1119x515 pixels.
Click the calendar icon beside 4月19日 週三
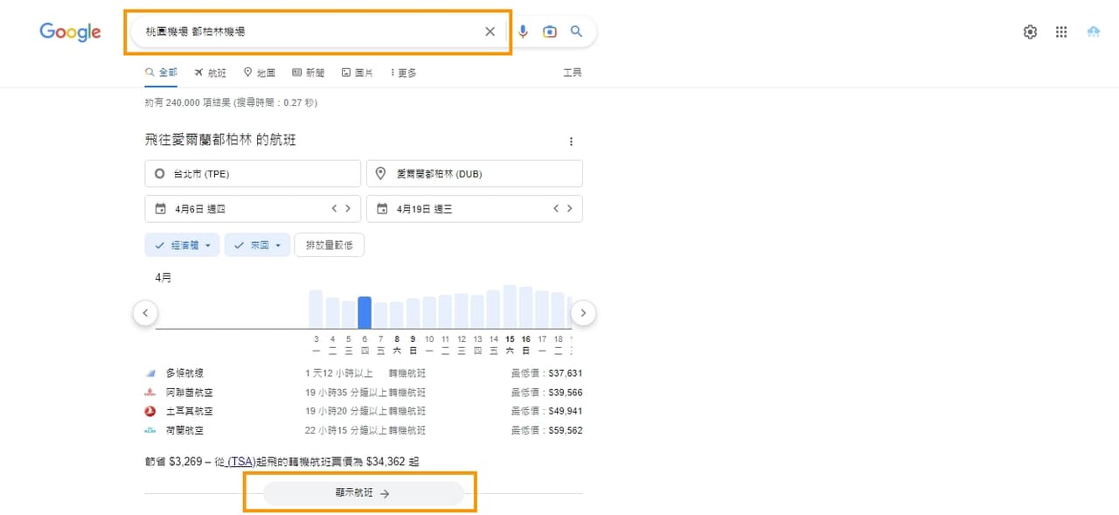pos(382,209)
